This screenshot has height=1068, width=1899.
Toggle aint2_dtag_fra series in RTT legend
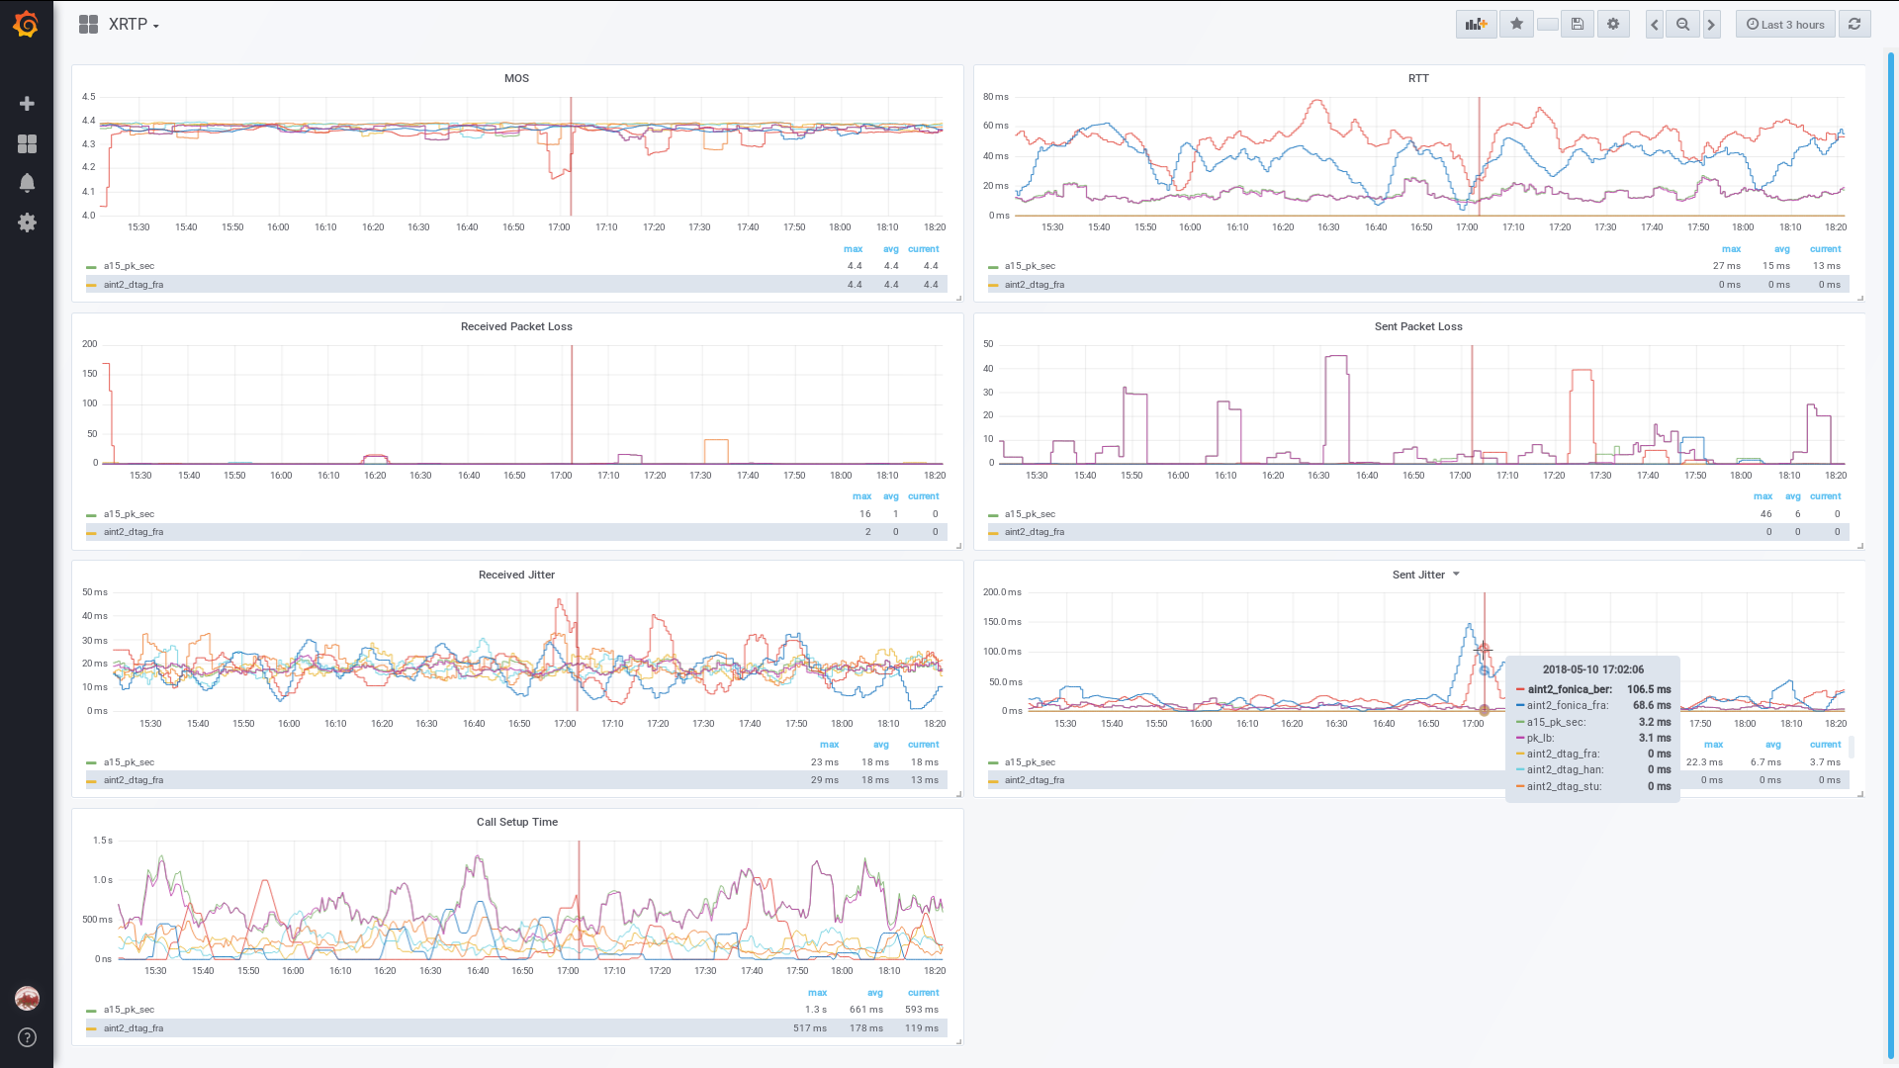tap(1035, 285)
